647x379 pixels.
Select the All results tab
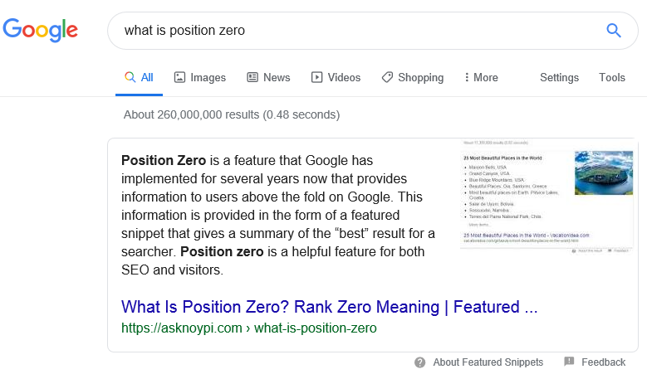click(x=139, y=77)
